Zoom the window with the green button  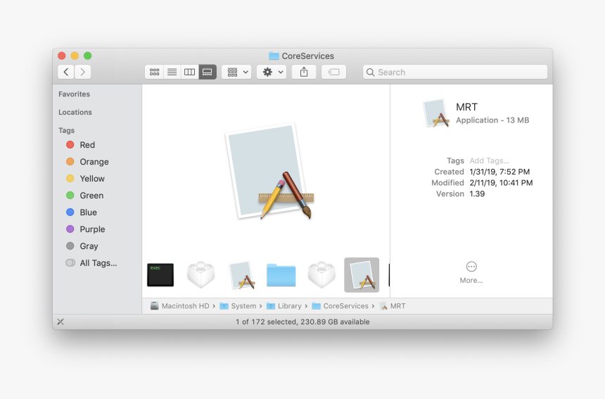click(x=88, y=56)
